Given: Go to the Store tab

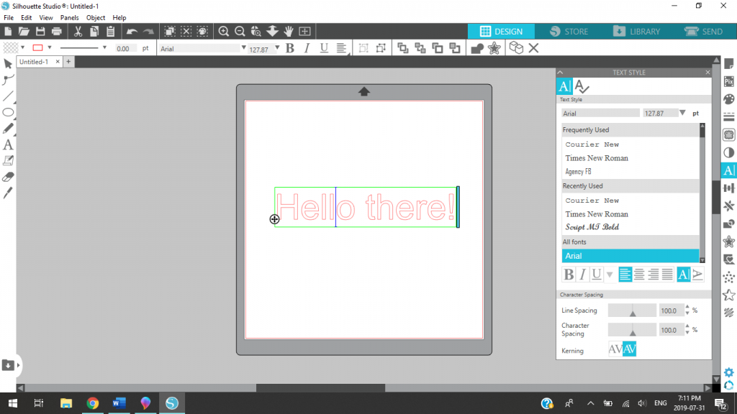Looking at the screenshot, I should [x=569, y=32].
